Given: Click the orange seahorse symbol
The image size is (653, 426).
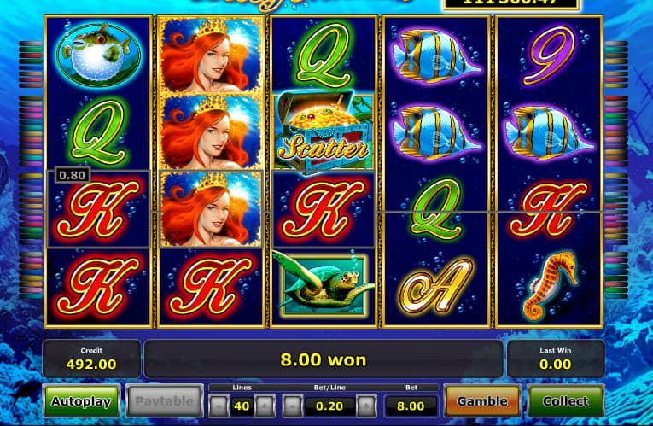Looking at the screenshot, I should pyautogui.click(x=550, y=285).
